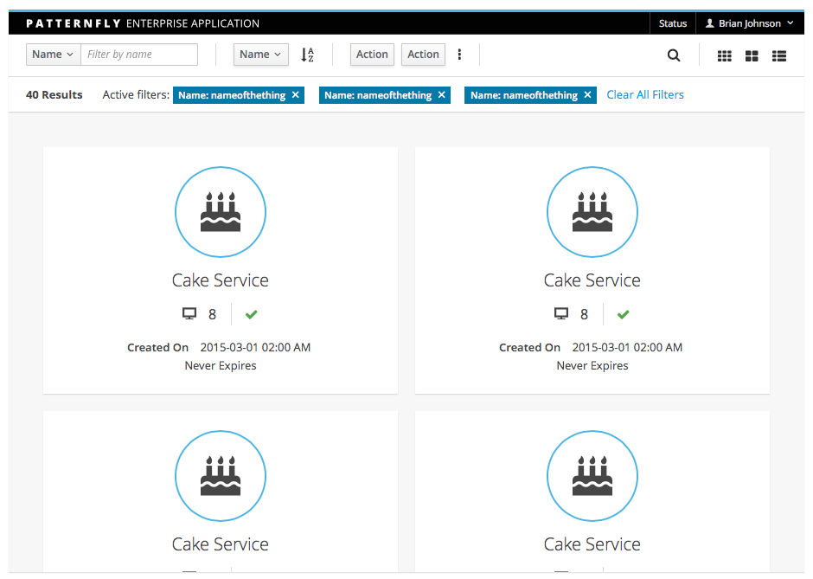Click cake icon on bottom-left Cake Service card
The image size is (813, 579).
pos(221,476)
